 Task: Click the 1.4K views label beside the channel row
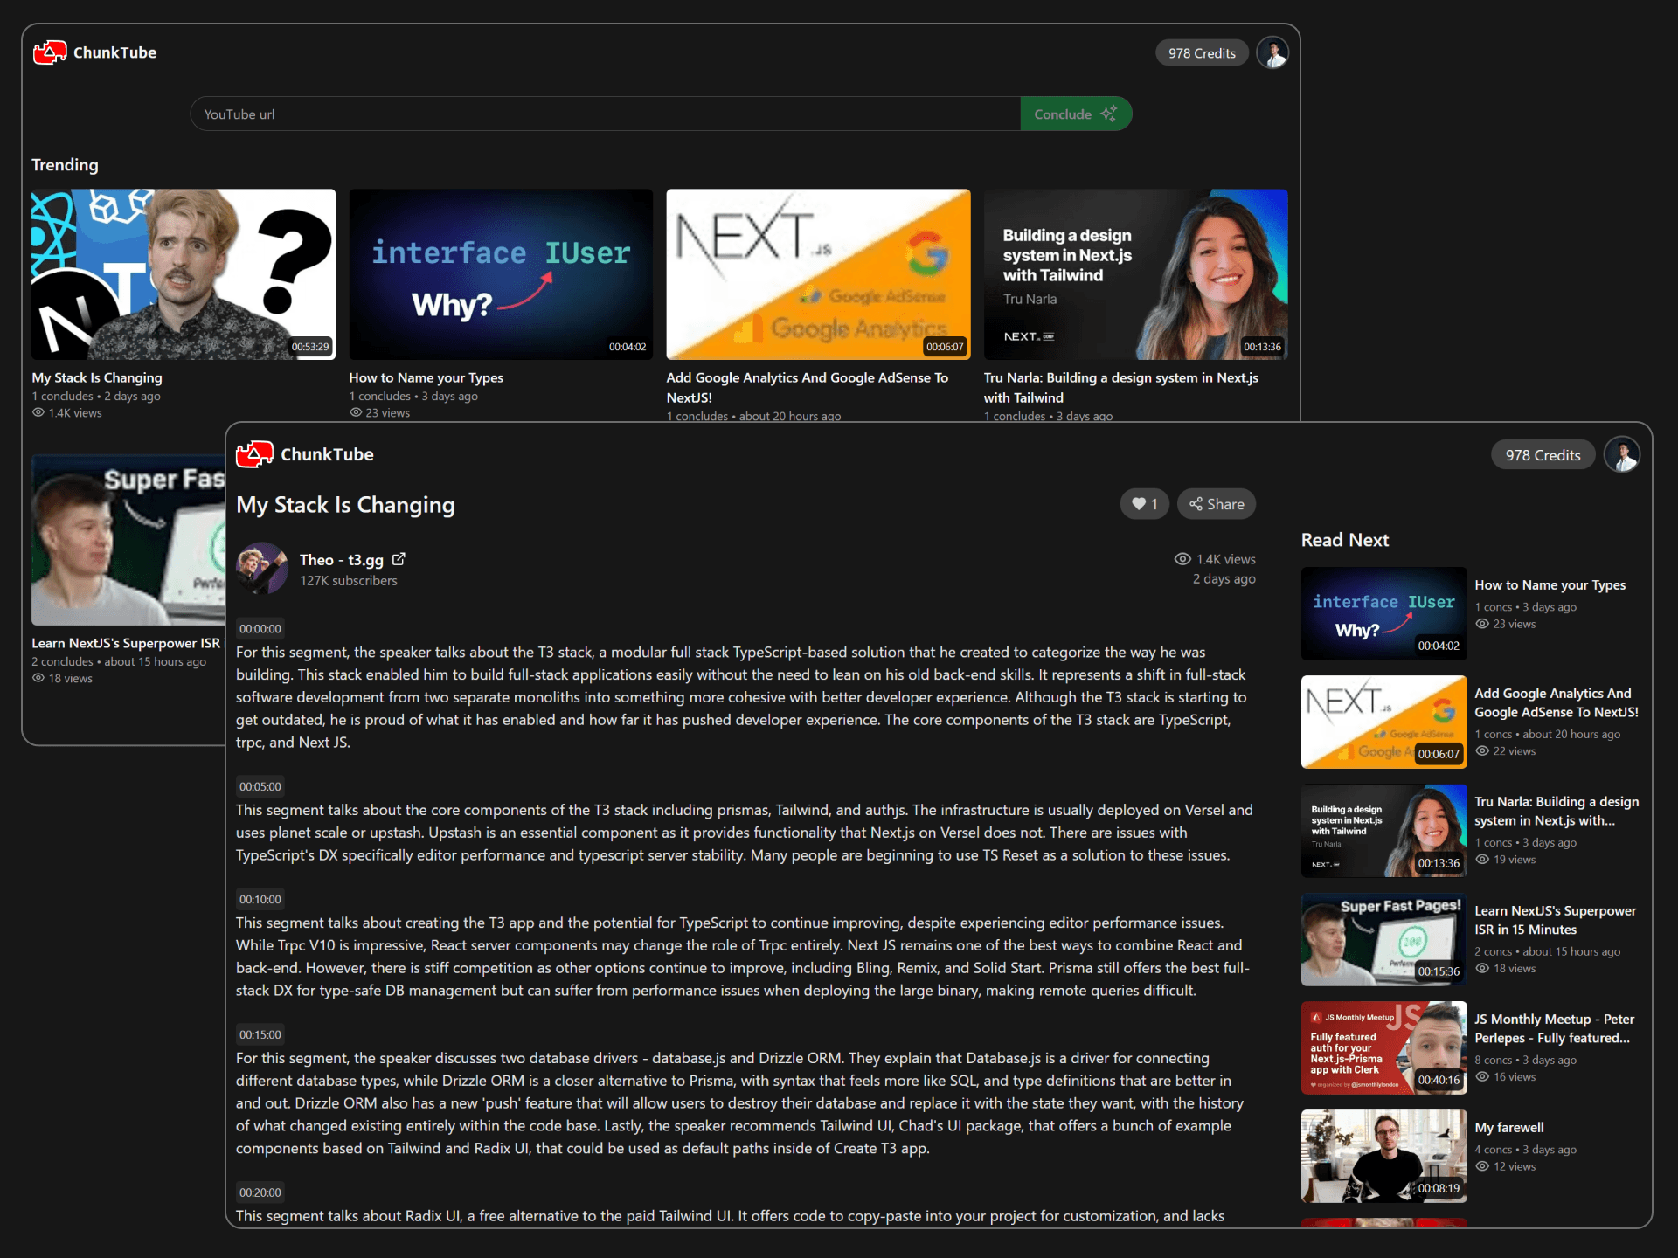pos(1216,559)
